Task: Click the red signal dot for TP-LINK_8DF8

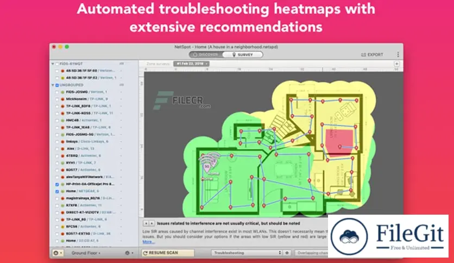Action: (x=62, y=107)
